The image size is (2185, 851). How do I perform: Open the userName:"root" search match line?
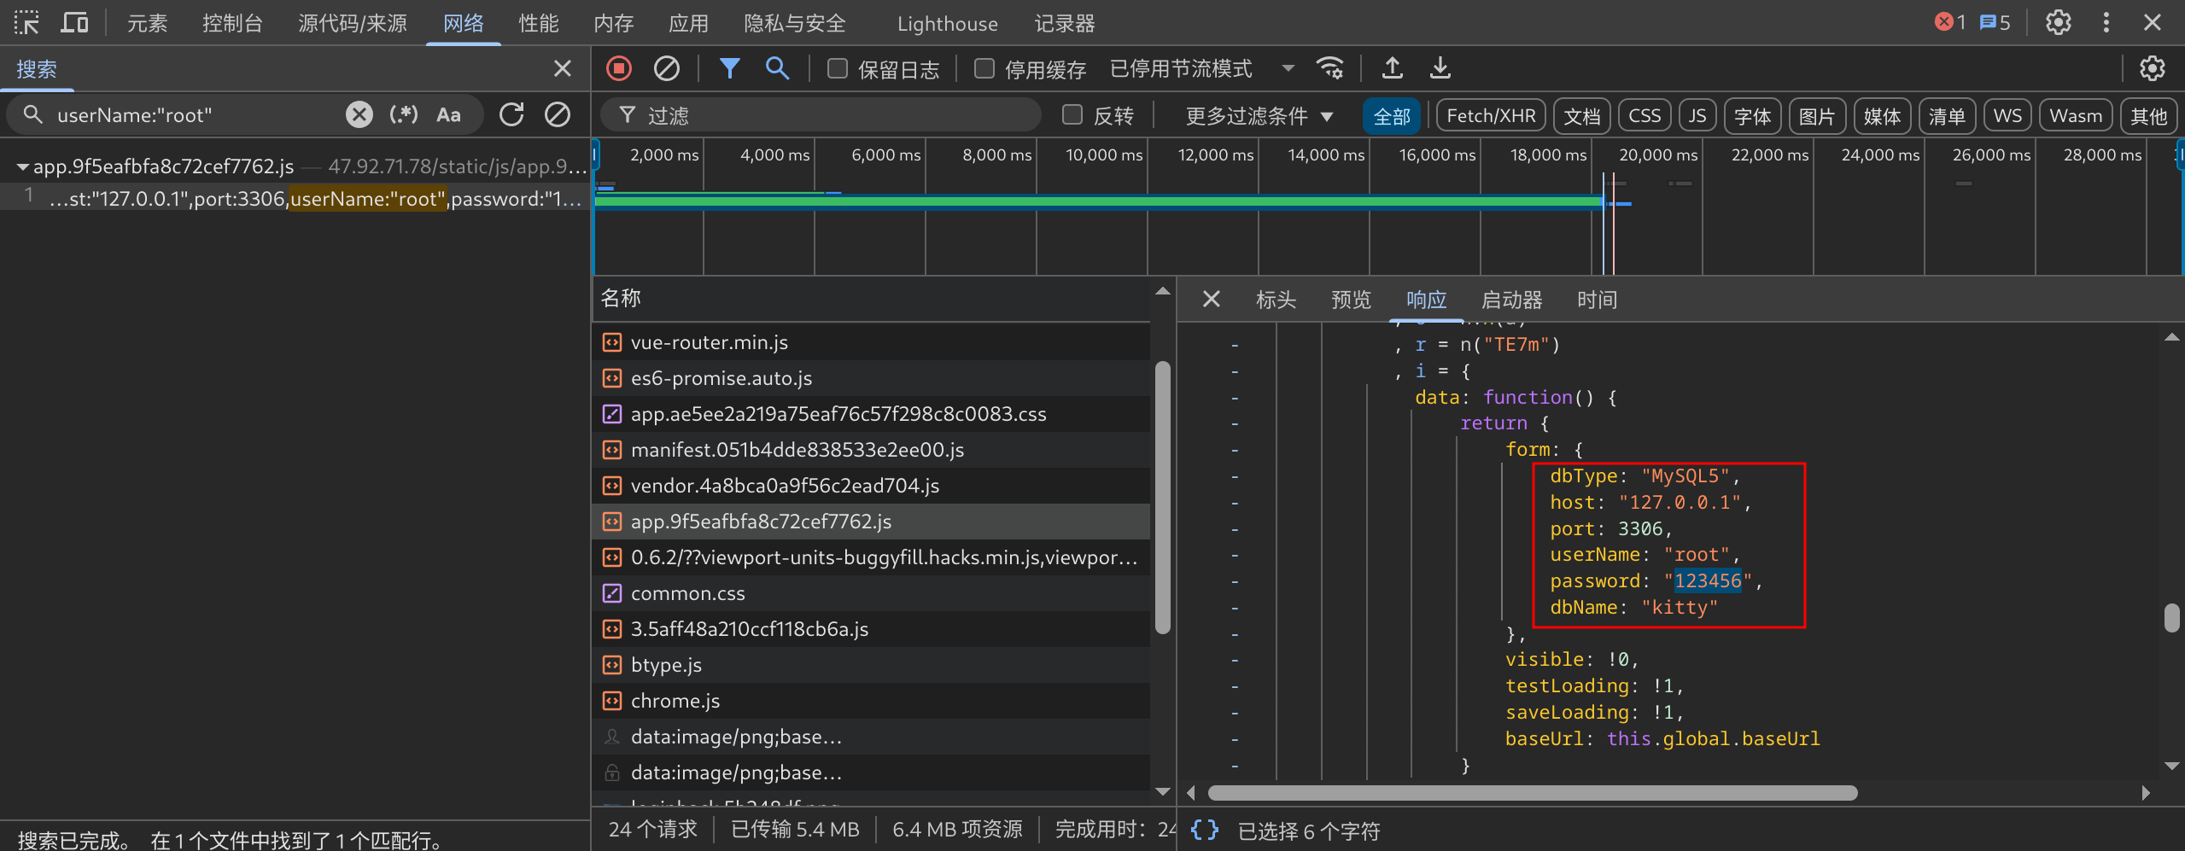pos(295,199)
